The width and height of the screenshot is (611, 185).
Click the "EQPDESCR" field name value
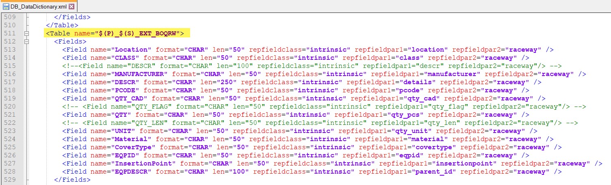[x=132, y=172]
